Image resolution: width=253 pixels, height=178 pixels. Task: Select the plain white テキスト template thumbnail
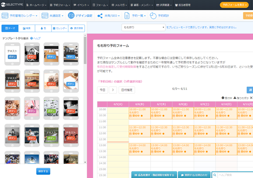[12, 53]
